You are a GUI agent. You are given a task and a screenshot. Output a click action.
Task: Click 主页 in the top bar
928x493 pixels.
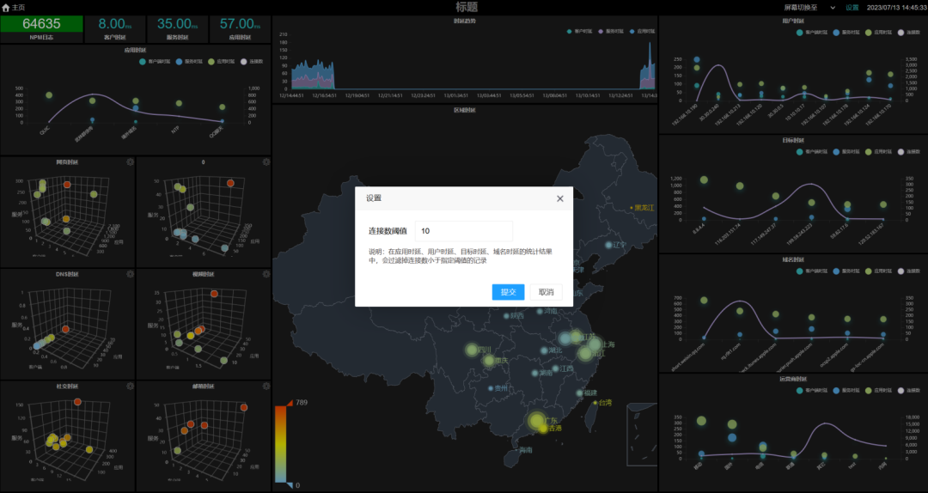(18, 8)
